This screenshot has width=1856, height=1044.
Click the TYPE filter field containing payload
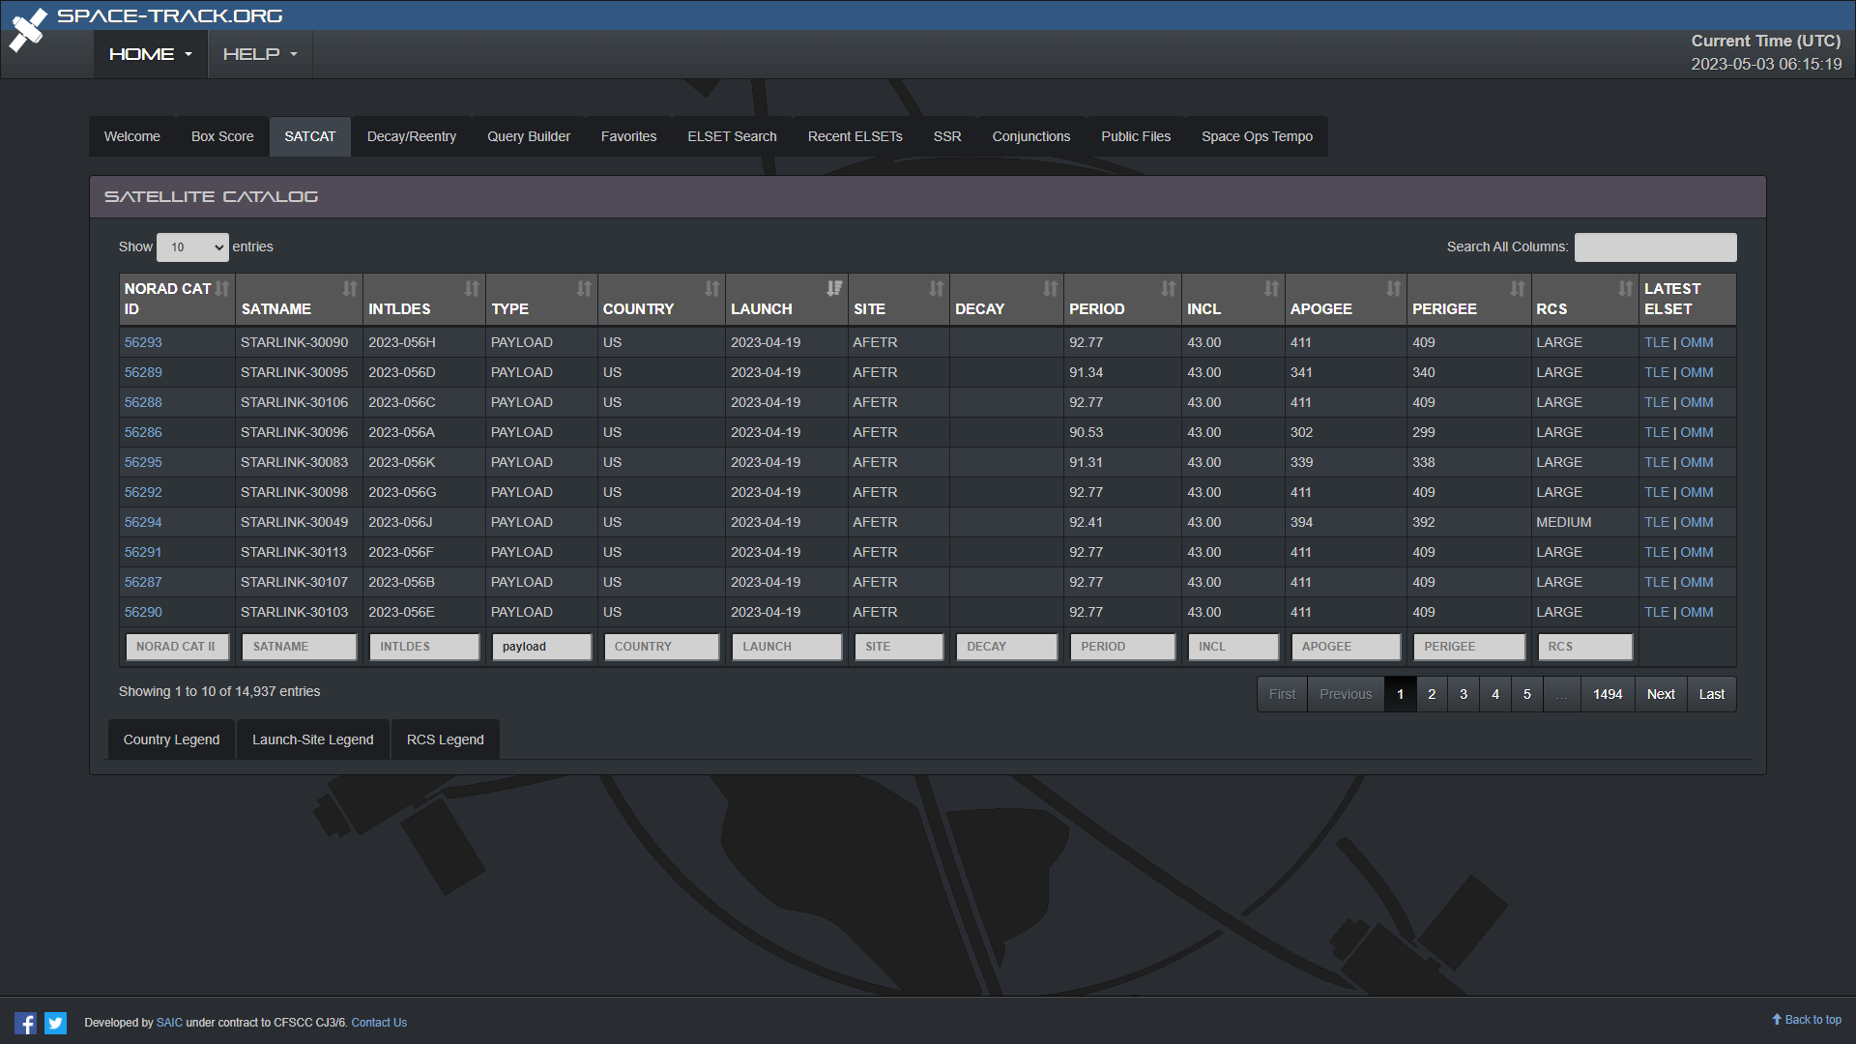541,647
